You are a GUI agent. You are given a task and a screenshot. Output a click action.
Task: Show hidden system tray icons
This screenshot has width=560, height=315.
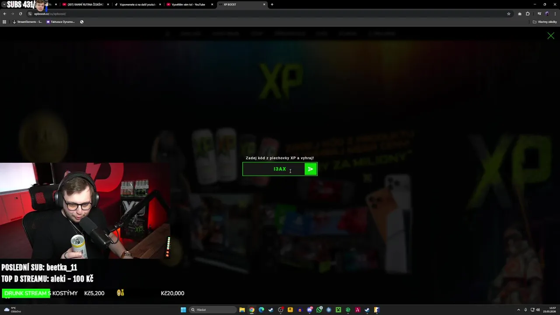pos(518,310)
